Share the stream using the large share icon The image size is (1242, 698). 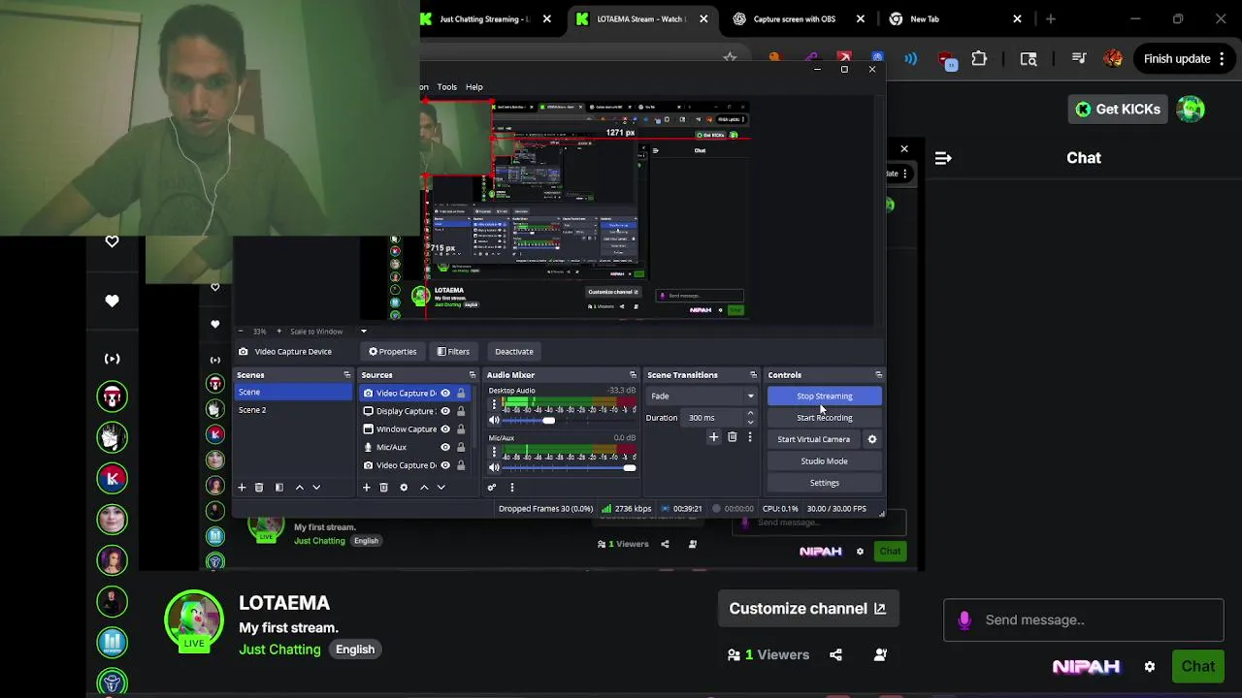[x=835, y=655]
